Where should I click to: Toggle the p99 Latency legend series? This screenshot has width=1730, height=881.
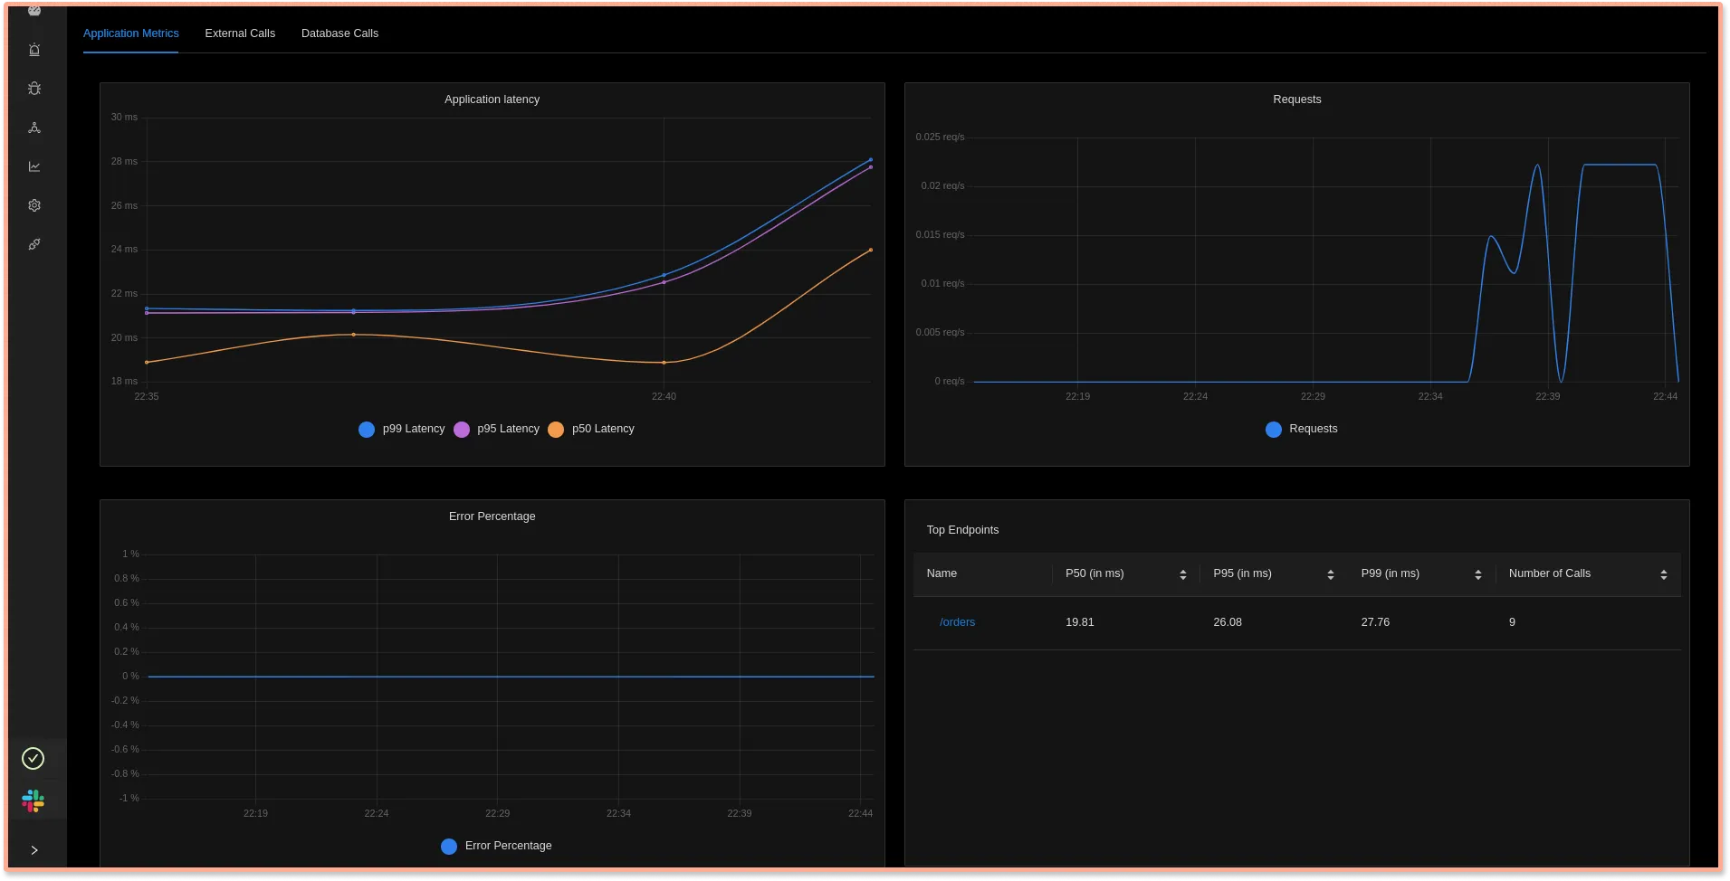(402, 429)
